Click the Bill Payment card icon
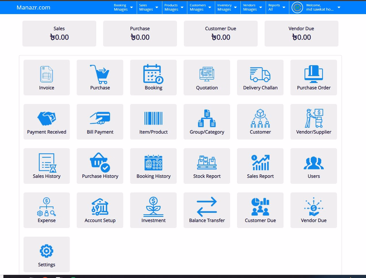This screenshot has height=278, width=366. coord(100,118)
